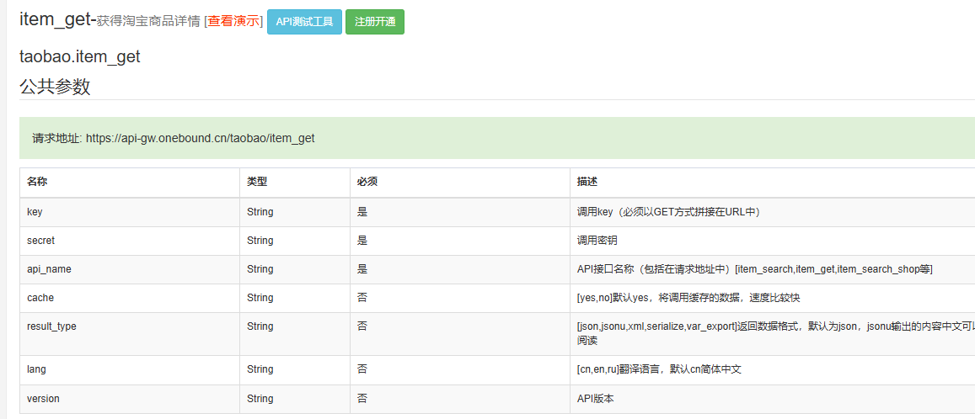The width and height of the screenshot is (975, 419).
Task: Click the 否 value in lang row
Action: click(x=362, y=369)
